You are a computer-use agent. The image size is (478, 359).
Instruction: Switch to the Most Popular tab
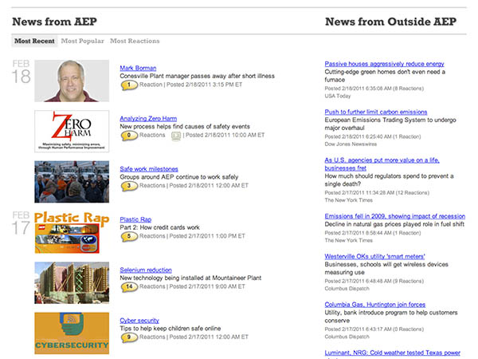click(82, 41)
